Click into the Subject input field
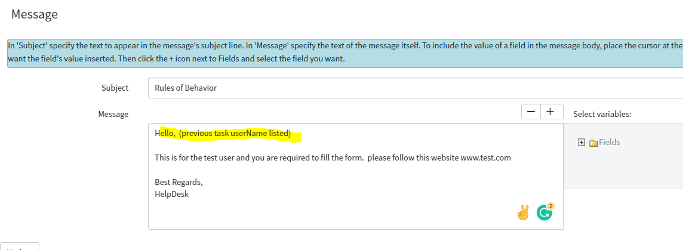Viewport: 683px width, 250px height. pos(416,88)
